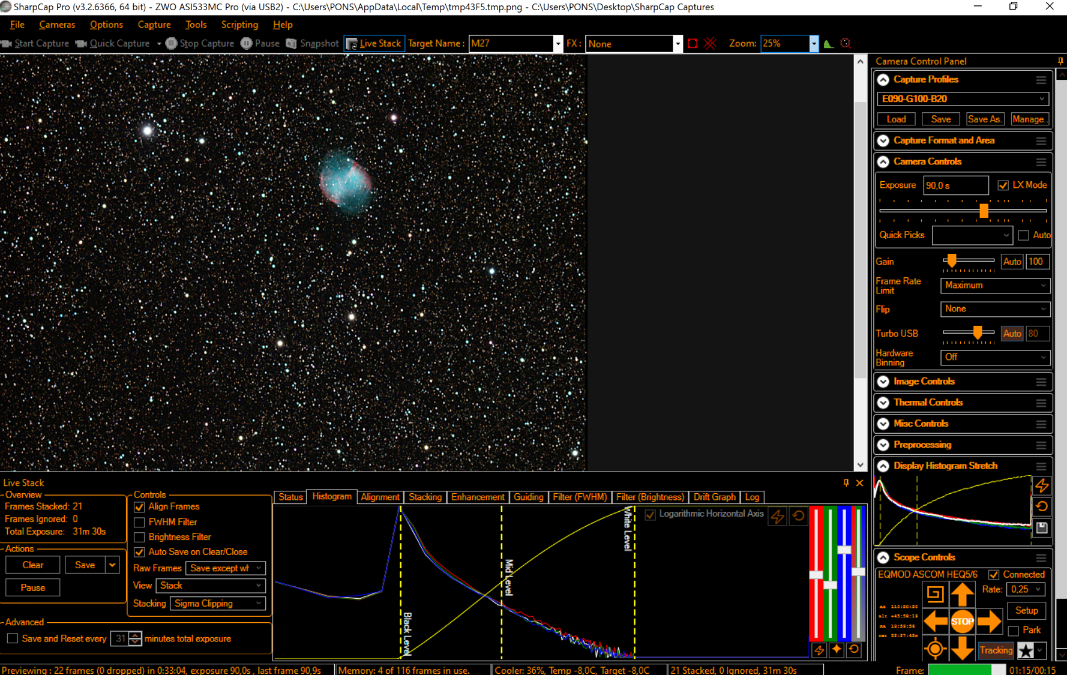
Task: Pin the Camera Control Panel
Action: click(1060, 61)
